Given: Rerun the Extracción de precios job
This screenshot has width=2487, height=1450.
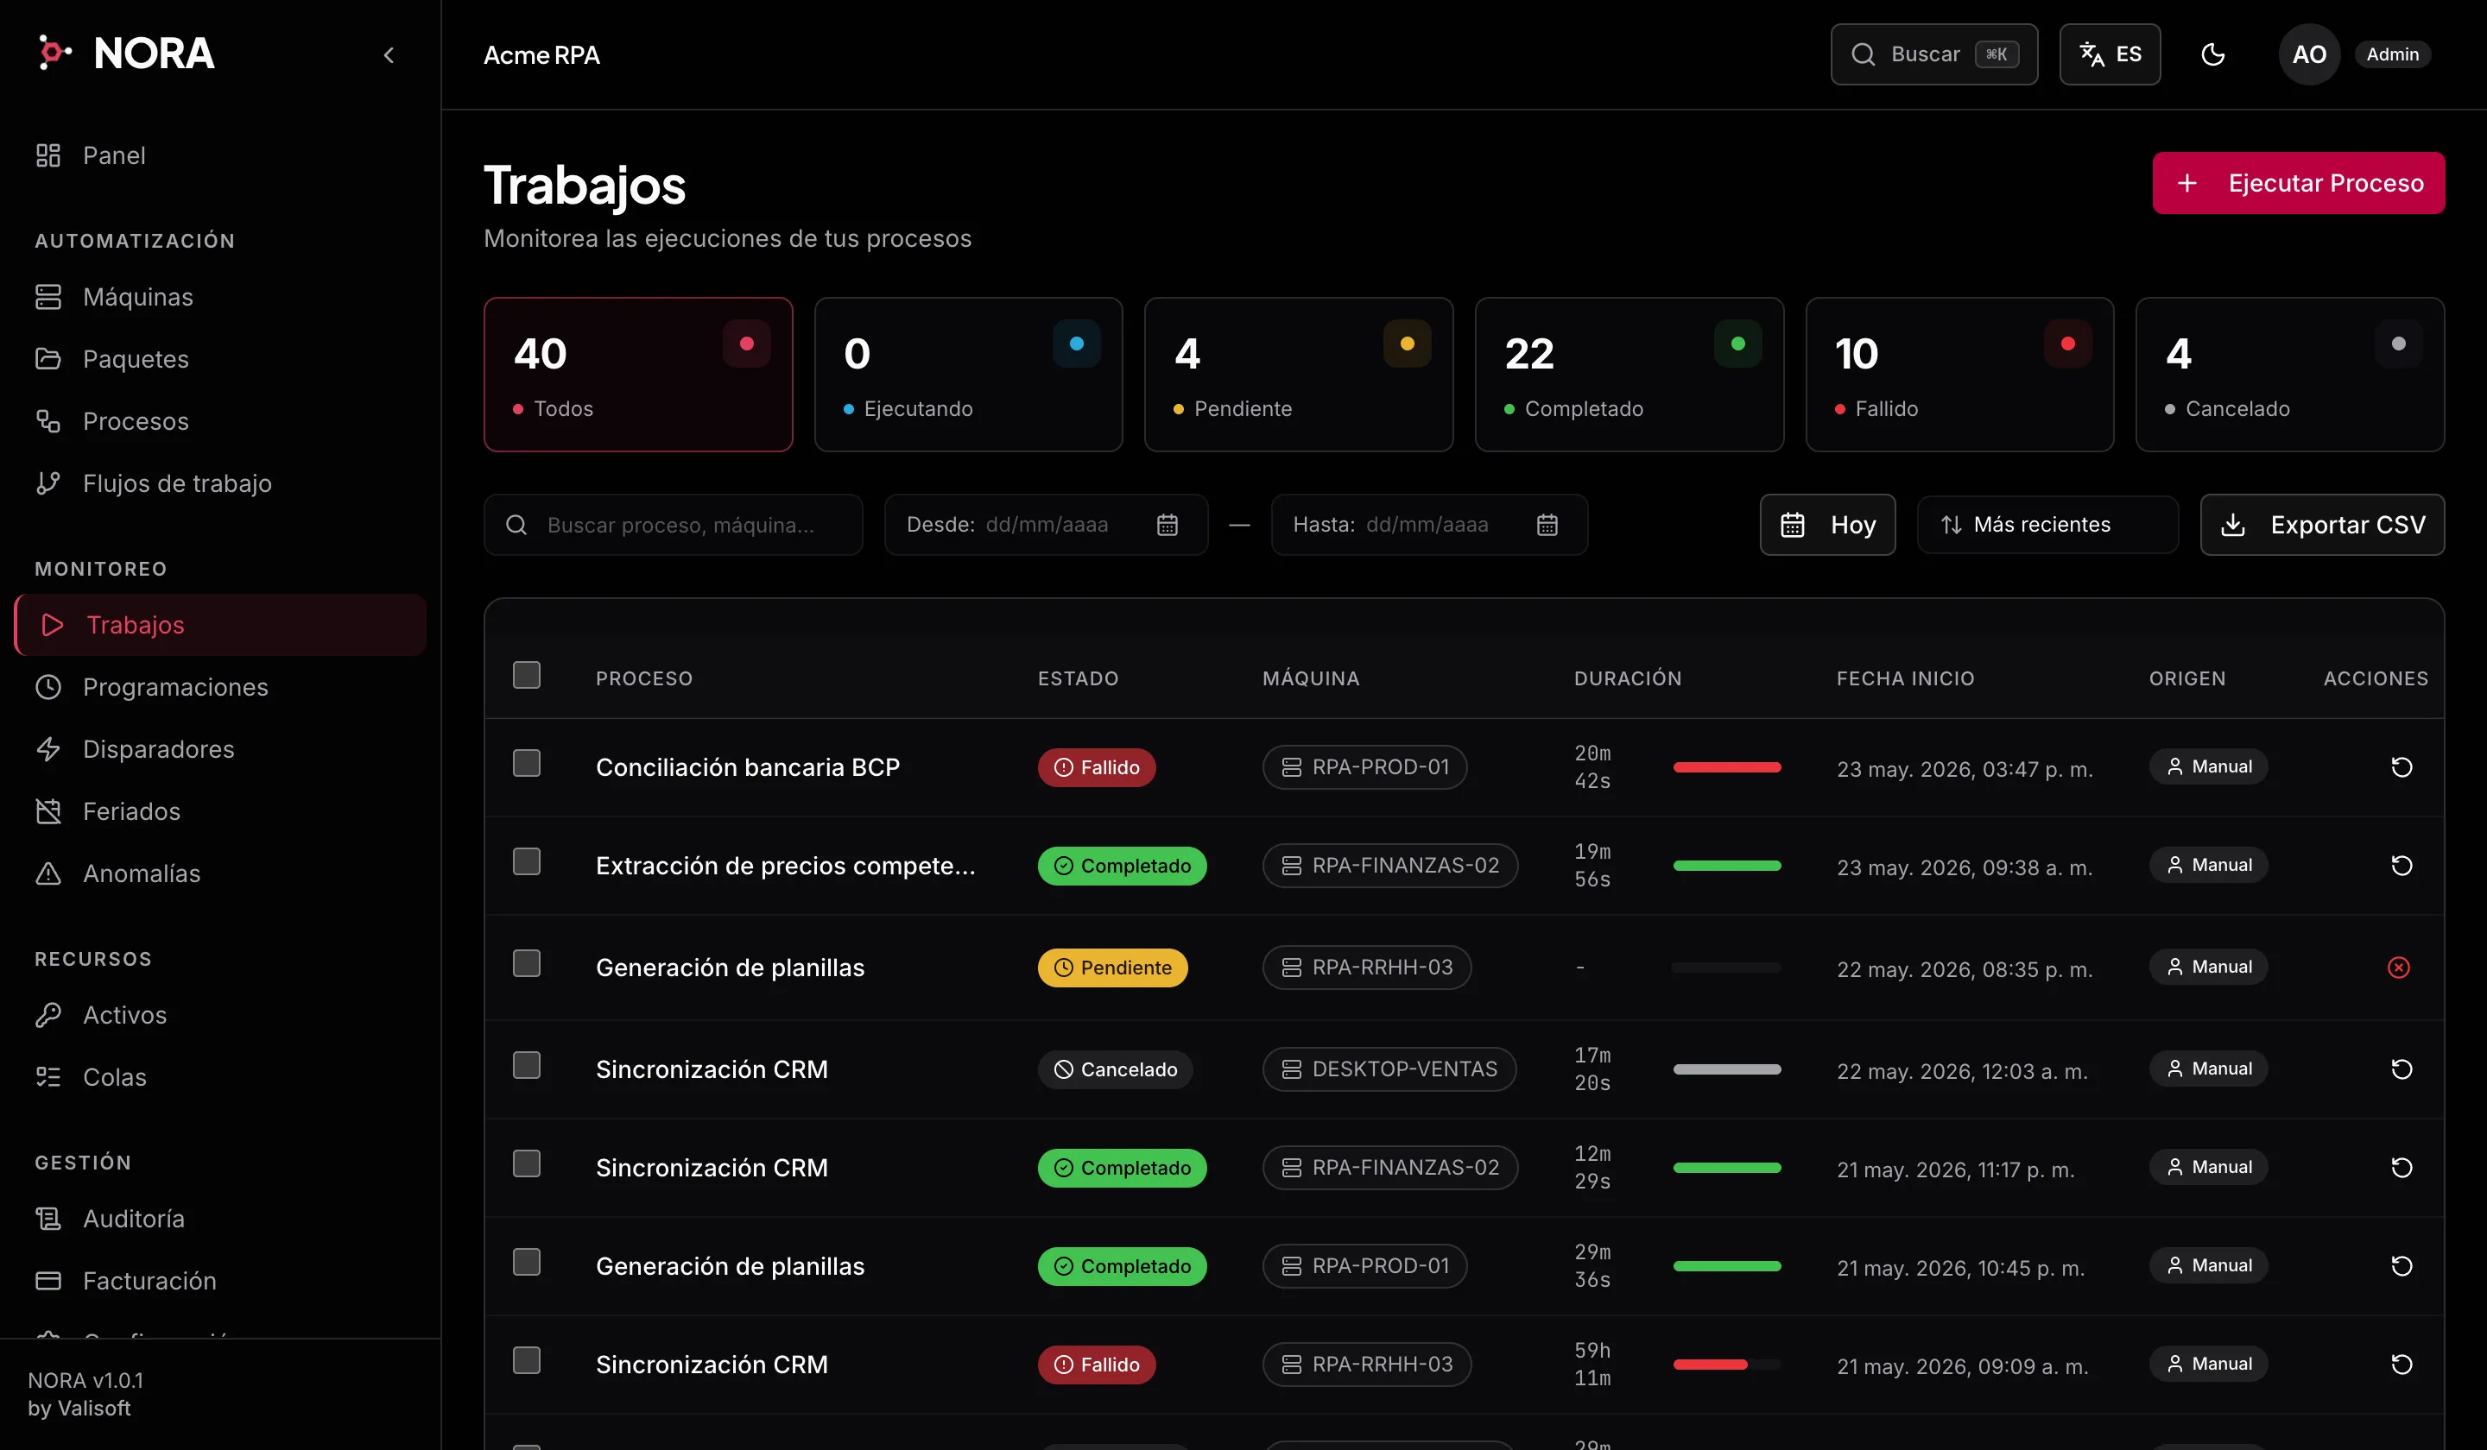Looking at the screenshot, I should 2402,866.
